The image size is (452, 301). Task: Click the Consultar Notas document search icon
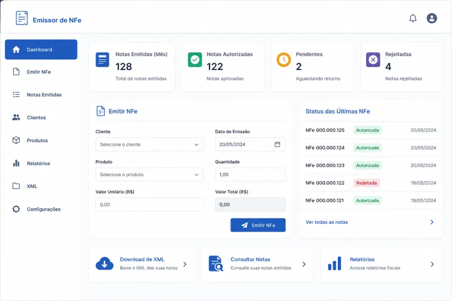click(x=216, y=264)
